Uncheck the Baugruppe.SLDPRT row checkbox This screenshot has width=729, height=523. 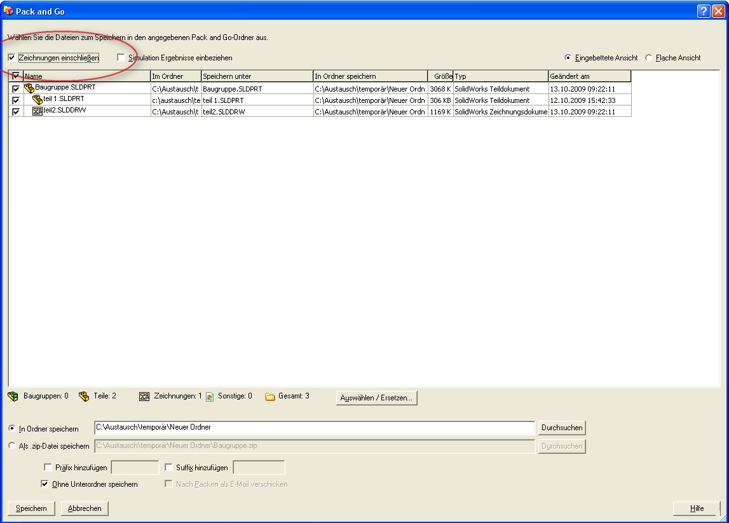(x=16, y=88)
